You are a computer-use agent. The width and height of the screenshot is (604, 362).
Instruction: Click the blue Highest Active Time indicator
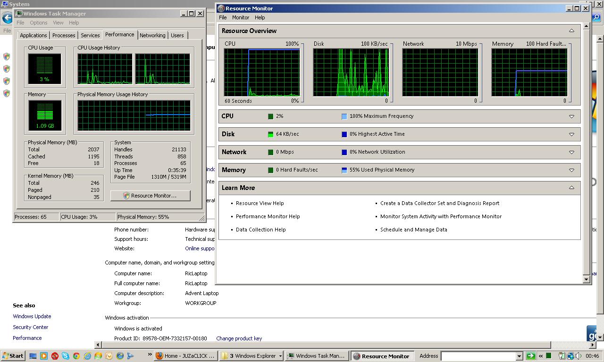pos(344,134)
